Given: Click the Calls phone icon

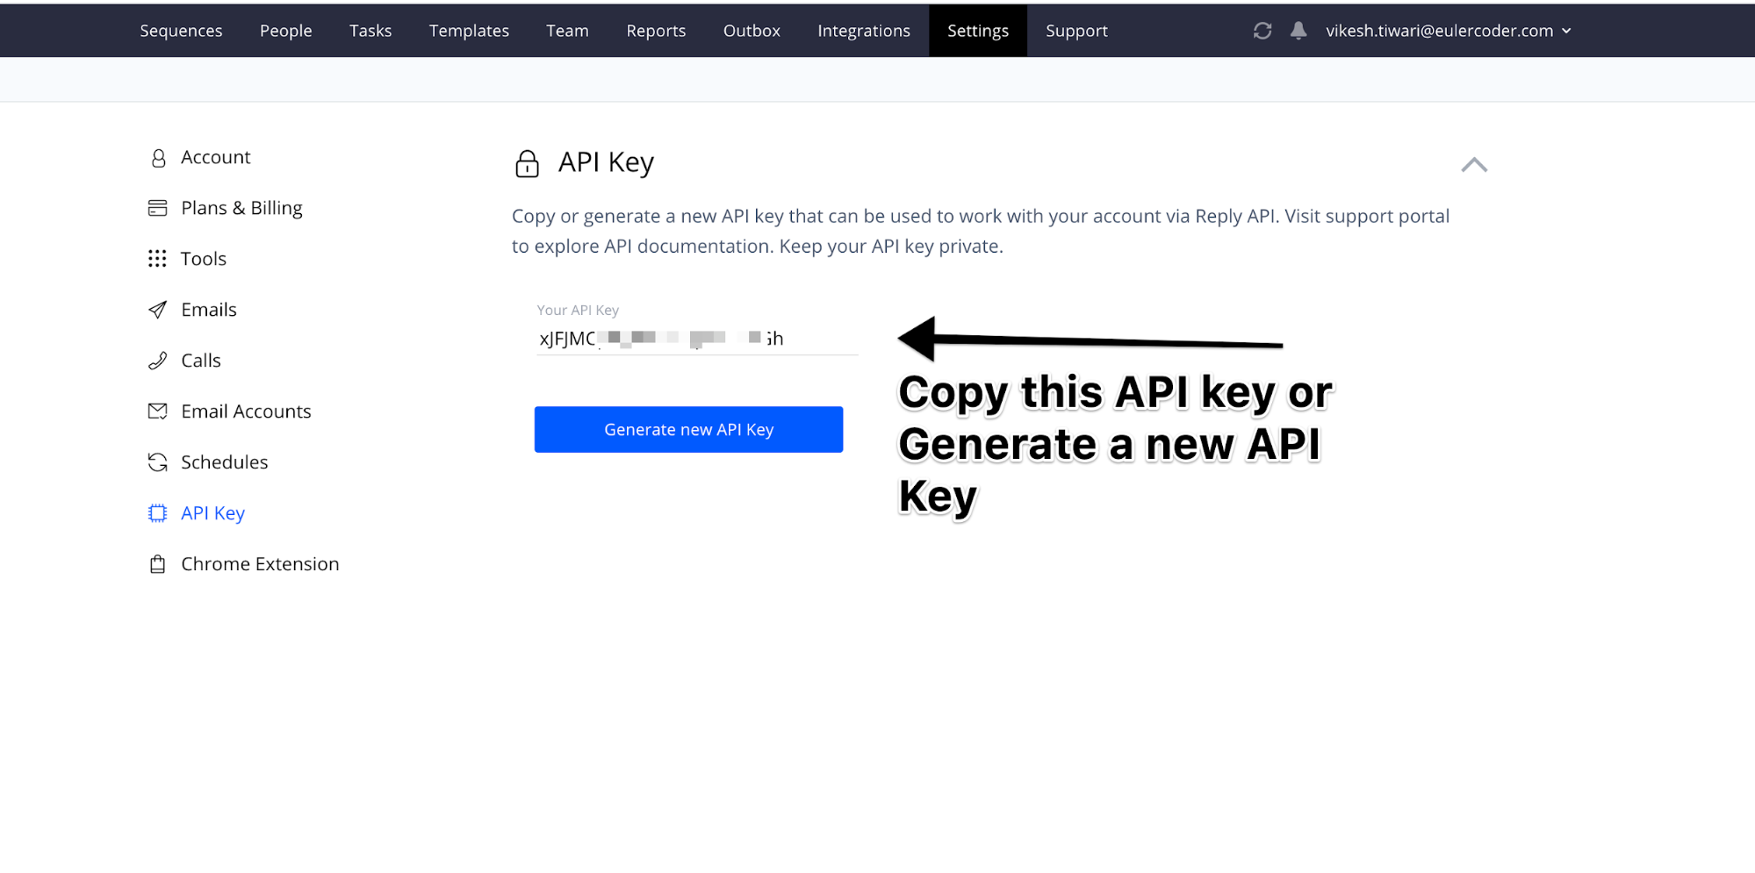Looking at the screenshot, I should [x=157, y=361].
